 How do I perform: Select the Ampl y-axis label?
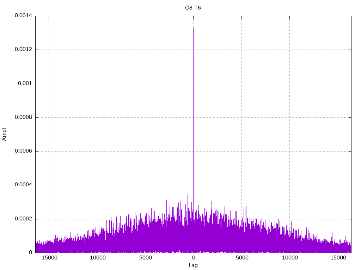click(x=5, y=134)
